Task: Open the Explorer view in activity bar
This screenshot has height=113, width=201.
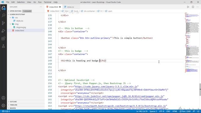Action: (x=3, y=8)
